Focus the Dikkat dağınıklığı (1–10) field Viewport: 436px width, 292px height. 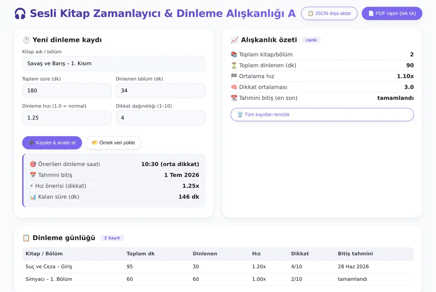tap(161, 118)
